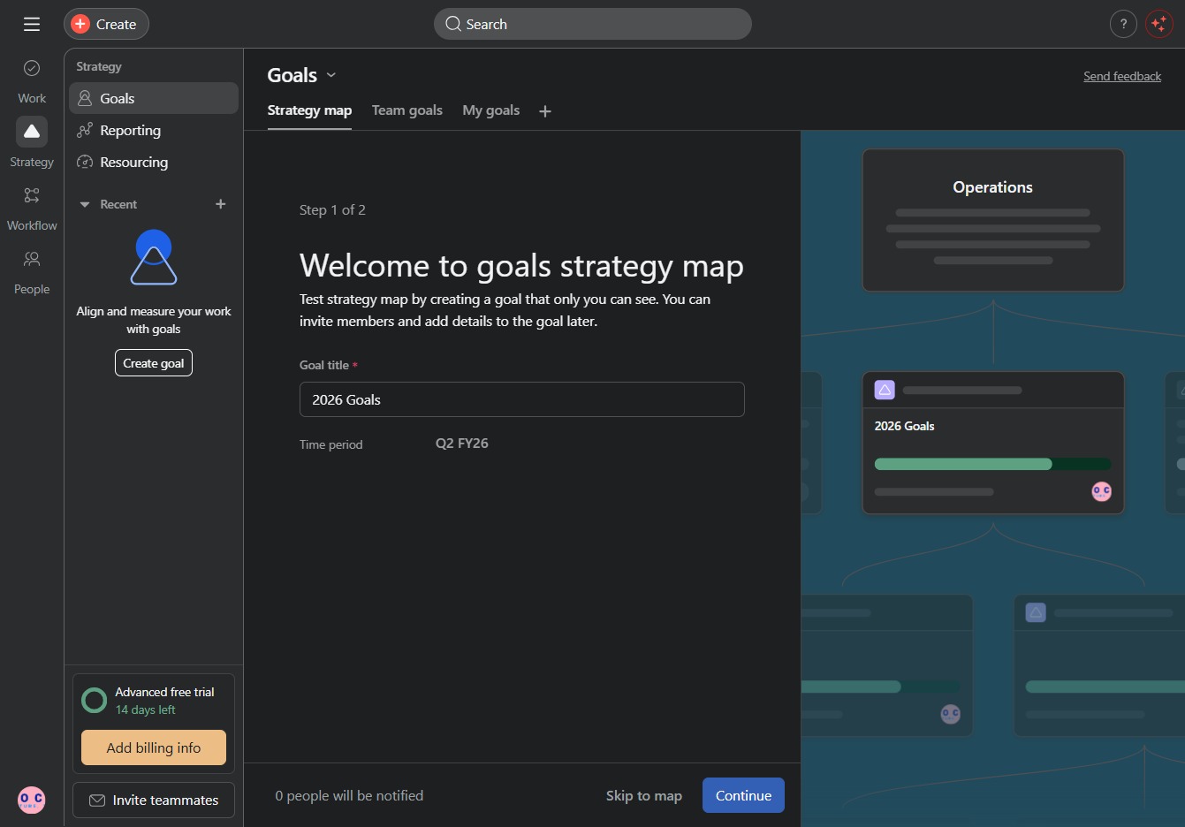This screenshot has width=1185, height=827.
Task: Click the envelope icon in Invite teammates
Action: [97, 800]
